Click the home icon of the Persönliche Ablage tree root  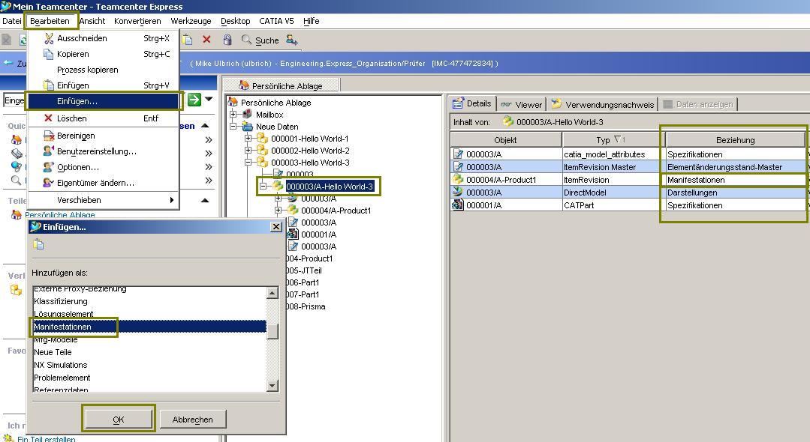coord(233,102)
